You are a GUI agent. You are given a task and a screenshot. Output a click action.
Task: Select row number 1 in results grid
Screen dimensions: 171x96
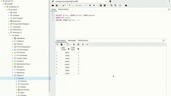pos(58,53)
